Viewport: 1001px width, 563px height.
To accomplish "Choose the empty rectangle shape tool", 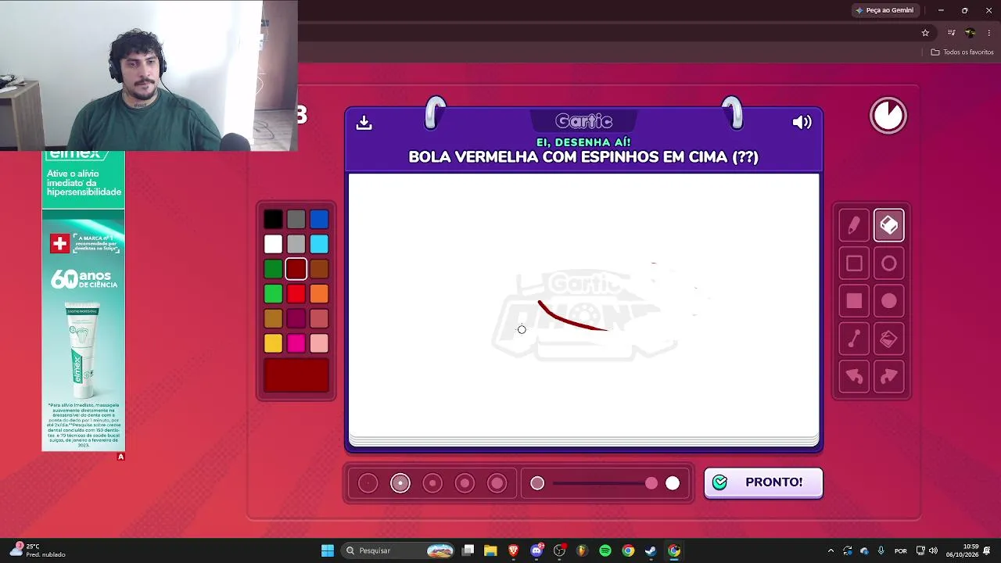I will click(854, 264).
